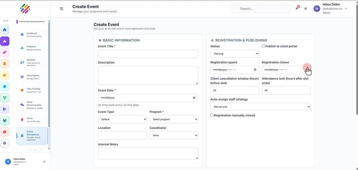Click the HI avatar in sidebar footer

(x=8, y=161)
